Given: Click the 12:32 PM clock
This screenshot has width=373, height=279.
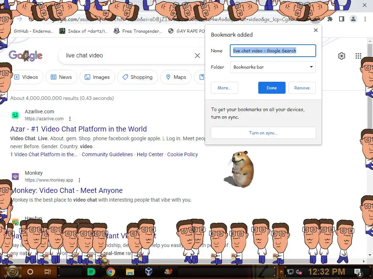Looking at the screenshot, I should [x=326, y=272].
